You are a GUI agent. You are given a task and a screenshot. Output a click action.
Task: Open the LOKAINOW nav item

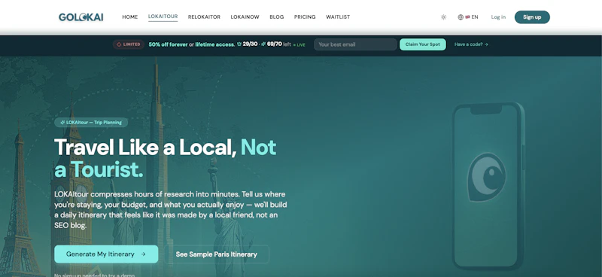(x=245, y=17)
